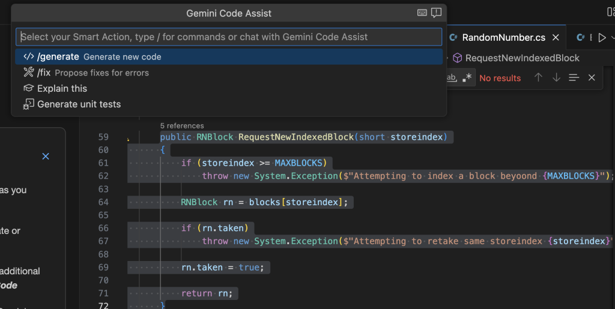Click RNBlock rn = blocks[storeindex]; on line 64
This screenshot has height=309, width=615.
[264, 202]
